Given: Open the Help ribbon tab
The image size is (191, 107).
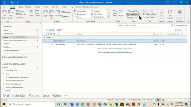Looking at the screenshot, I should tap(64, 7).
